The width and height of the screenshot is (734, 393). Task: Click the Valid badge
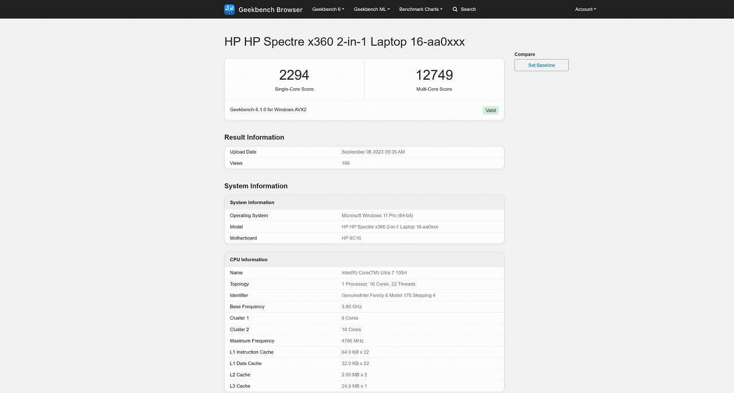(x=490, y=111)
